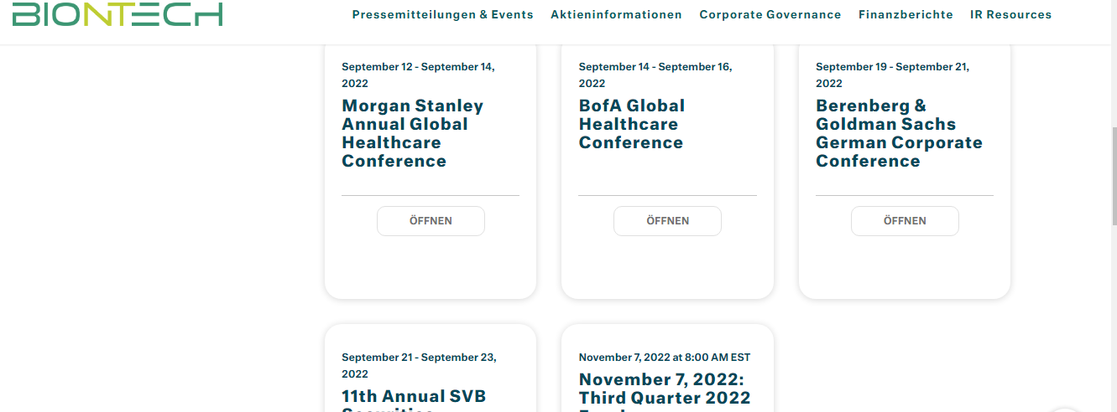
Task: Open IR Resources menu
Action: [x=1010, y=15]
